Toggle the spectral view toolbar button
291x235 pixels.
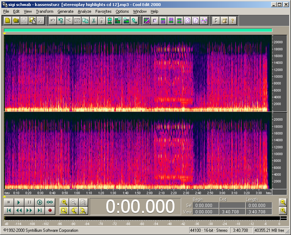pyautogui.click(x=146, y=21)
